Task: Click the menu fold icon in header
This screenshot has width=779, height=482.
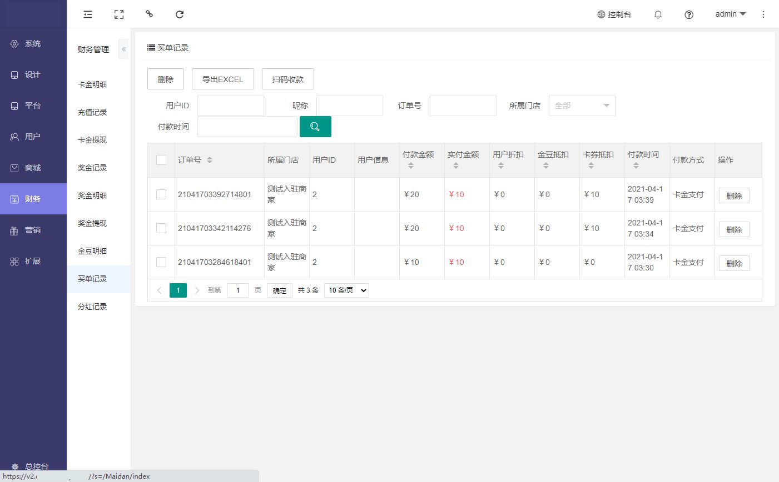Action: [88, 14]
